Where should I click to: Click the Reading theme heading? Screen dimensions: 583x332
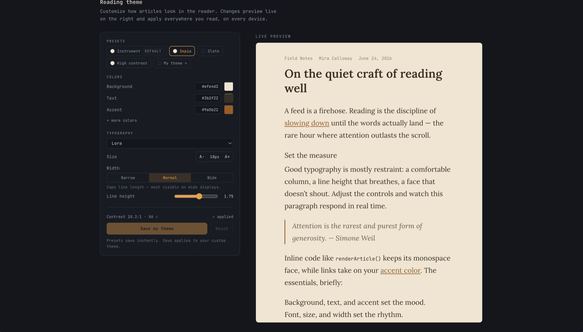121,2
